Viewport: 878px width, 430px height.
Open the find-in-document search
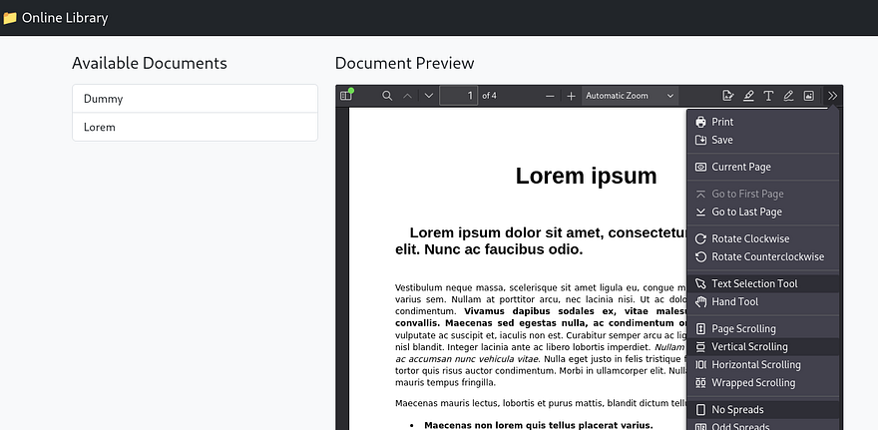(x=387, y=96)
